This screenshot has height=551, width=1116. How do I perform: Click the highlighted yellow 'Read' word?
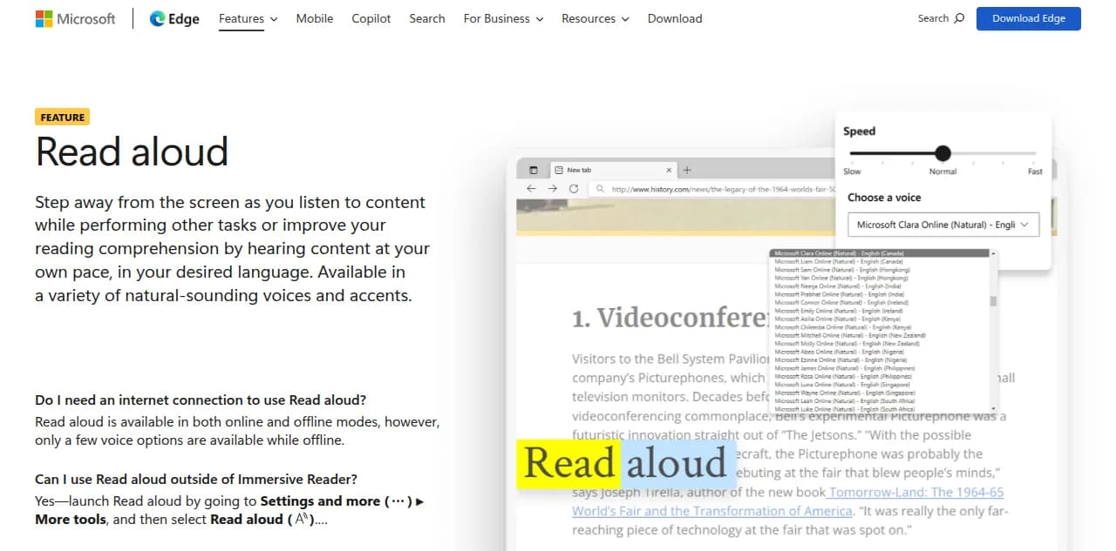568,463
